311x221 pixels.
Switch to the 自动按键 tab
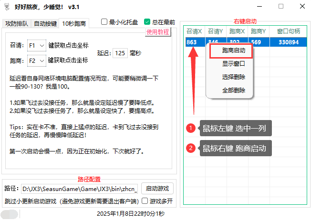click(x=45, y=23)
